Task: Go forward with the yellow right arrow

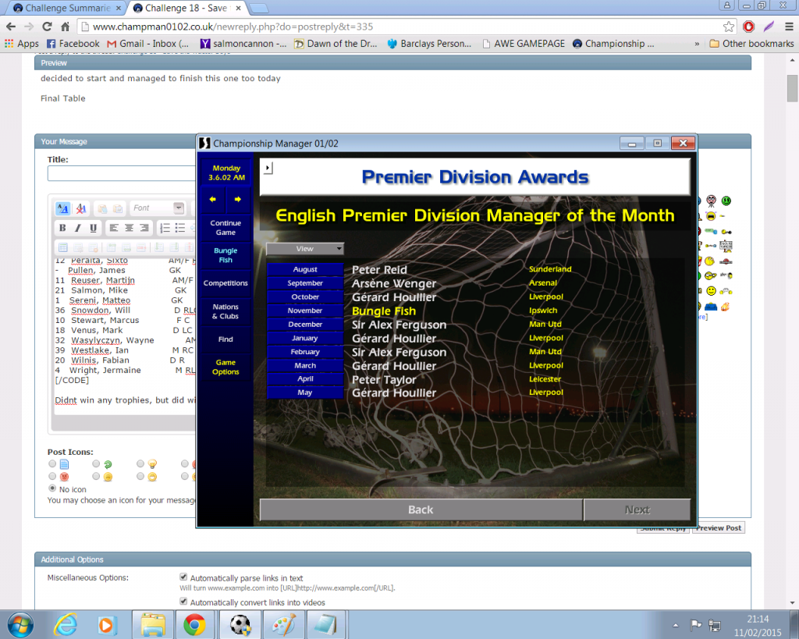Action: tap(237, 199)
